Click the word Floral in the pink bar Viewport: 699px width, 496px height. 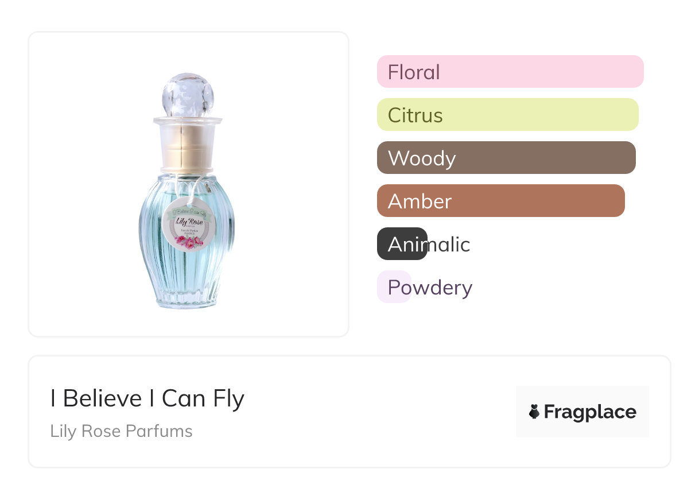(414, 72)
